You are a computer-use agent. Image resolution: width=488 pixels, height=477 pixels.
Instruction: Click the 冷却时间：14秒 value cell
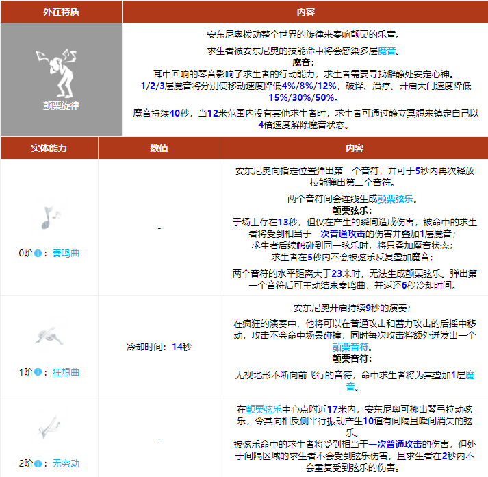pyautogui.click(x=159, y=347)
